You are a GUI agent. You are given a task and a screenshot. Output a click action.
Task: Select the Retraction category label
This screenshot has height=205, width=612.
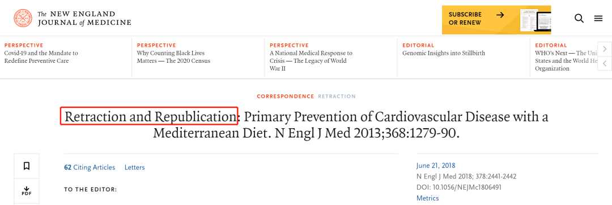(x=337, y=96)
